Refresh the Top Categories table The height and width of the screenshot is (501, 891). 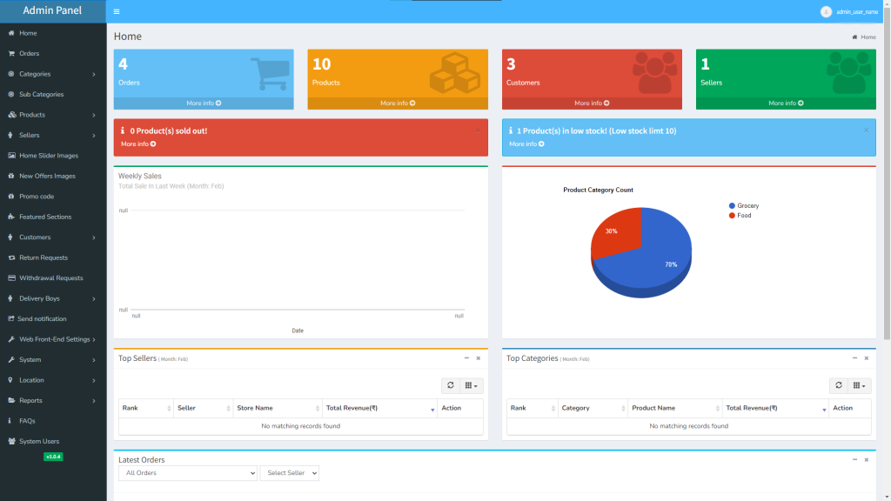tap(839, 385)
